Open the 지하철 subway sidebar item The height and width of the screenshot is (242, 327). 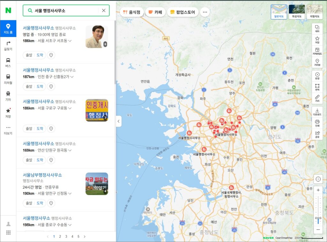tap(8, 79)
